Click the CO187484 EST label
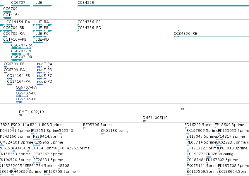The height and width of the screenshot is (176, 249). 196,160
